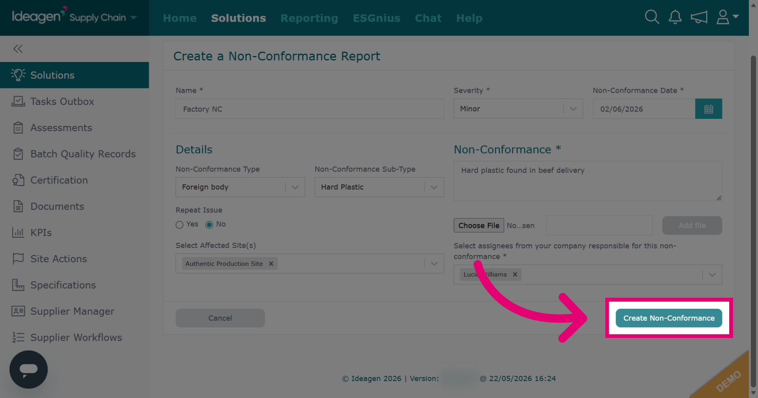Open the Solutions top menu
758x398 pixels.
point(238,18)
